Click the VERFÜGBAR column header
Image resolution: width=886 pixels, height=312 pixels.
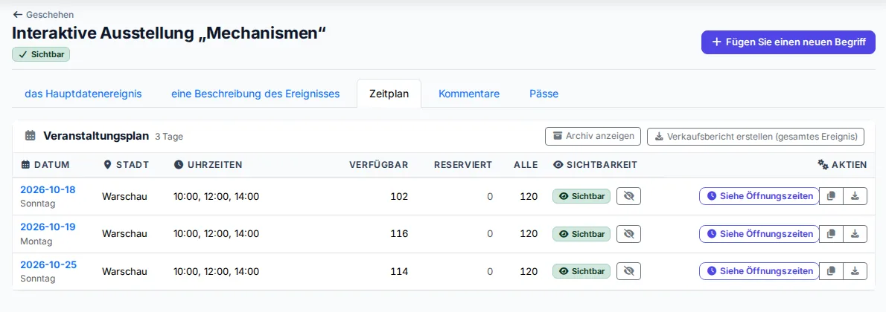378,165
